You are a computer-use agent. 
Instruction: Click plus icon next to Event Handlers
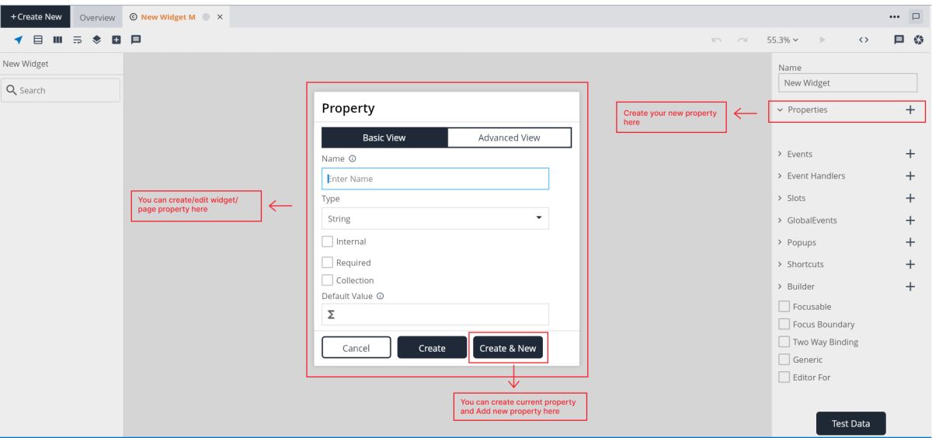(x=910, y=176)
